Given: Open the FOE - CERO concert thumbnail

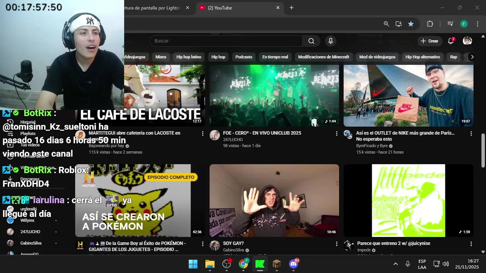Looking at the screenshot, I should coord(274,96).
